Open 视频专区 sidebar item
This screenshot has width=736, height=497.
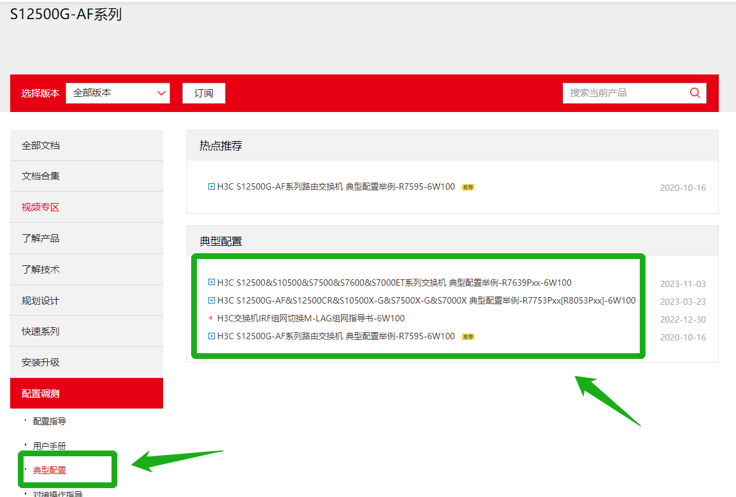(x=87, y=207)
